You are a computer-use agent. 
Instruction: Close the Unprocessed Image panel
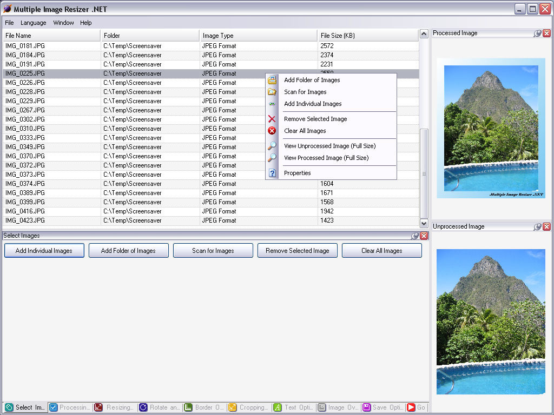click(x=546, y=227)
